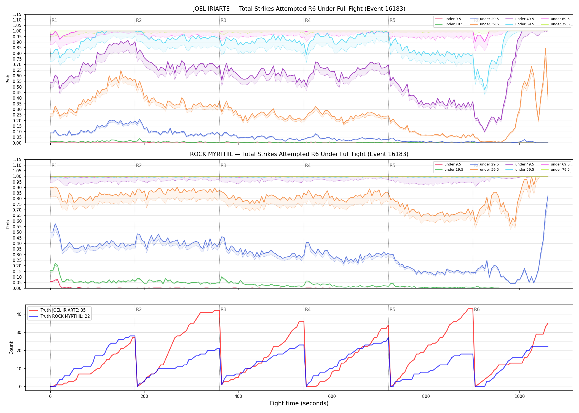Click the 200 tick on fight time axis

click(x=144, y=396)
